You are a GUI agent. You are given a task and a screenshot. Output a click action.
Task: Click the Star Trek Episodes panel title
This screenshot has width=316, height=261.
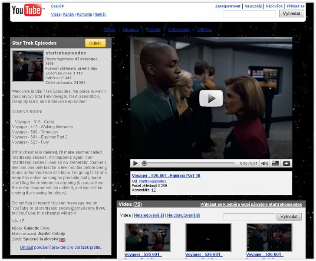[34, 43]
